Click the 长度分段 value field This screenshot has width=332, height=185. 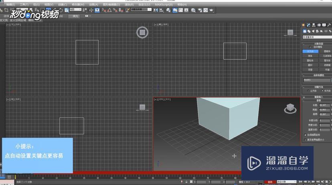324,120
